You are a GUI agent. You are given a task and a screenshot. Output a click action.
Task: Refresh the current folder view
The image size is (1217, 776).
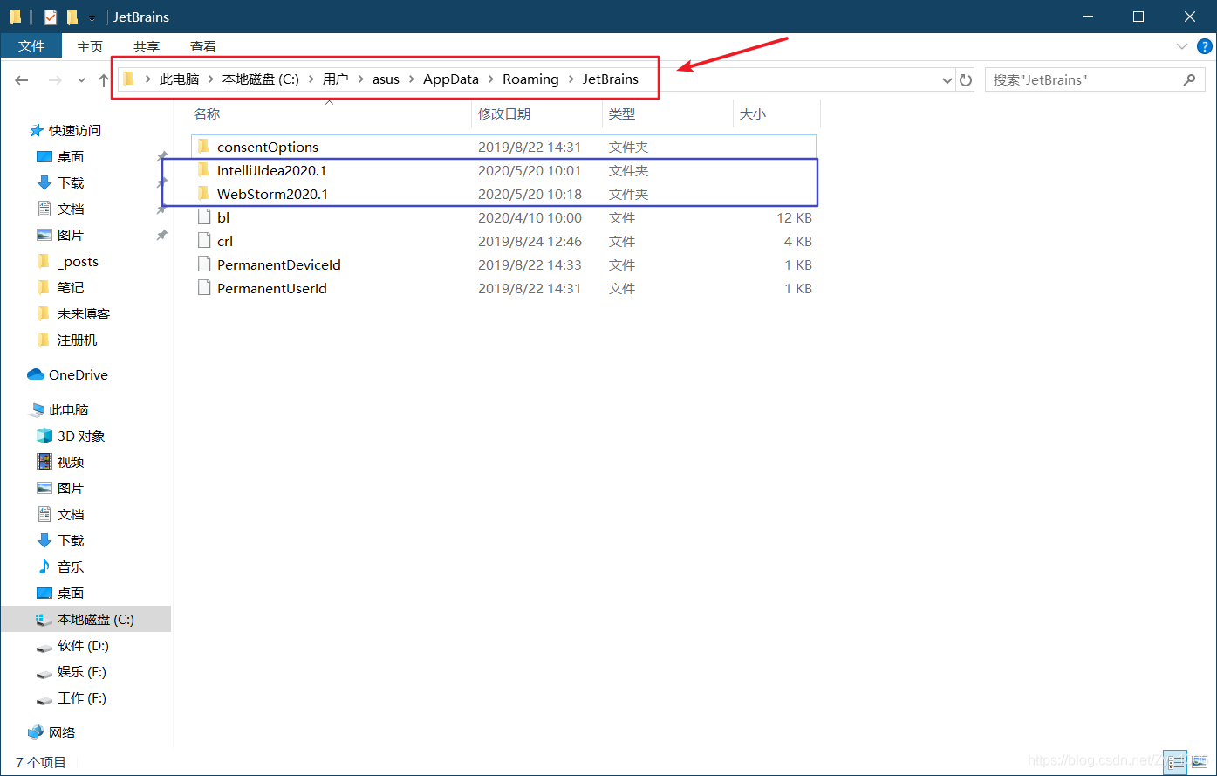pos(966,80)
